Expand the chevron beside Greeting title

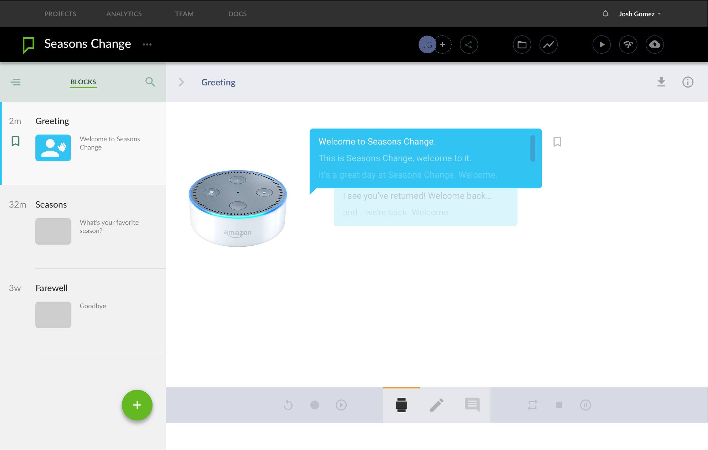pyautogui.click(x=182, y=82)
